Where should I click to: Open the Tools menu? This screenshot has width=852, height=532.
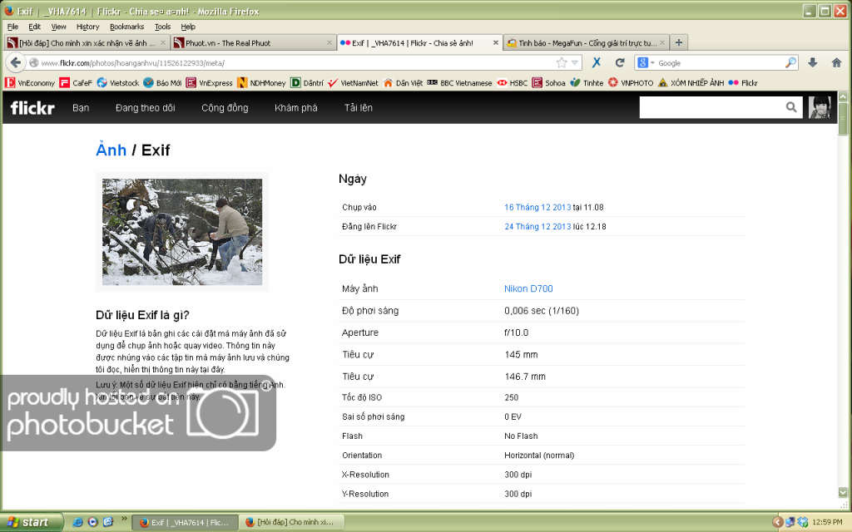tap(162, 27)
